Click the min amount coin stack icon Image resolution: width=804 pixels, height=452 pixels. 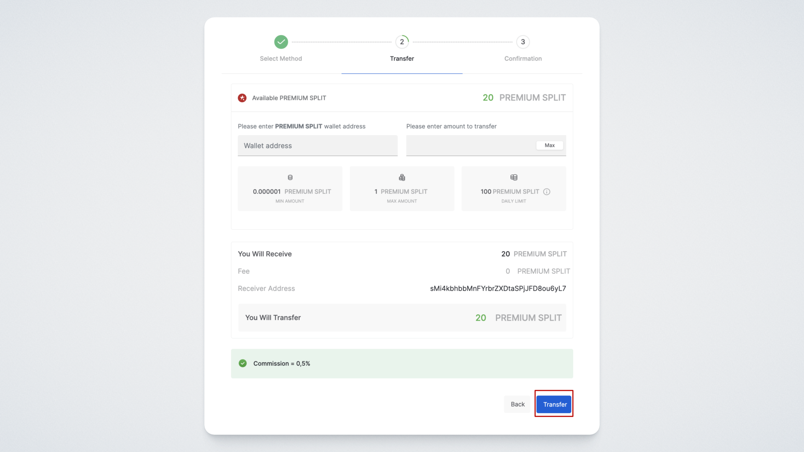pos(290,177)
